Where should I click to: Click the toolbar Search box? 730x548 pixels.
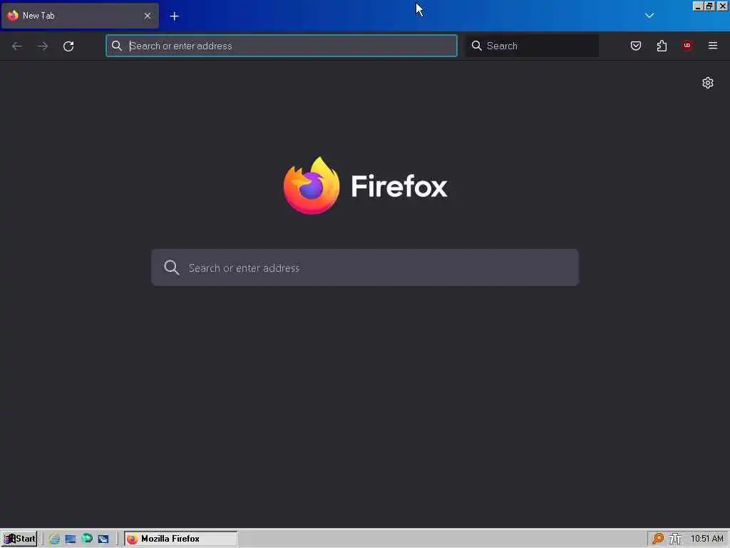pyautogui.click(x=532, y=46)
